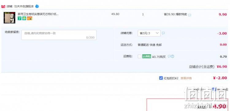
Task: Select shipping fee 0.00
Action: 223,44
